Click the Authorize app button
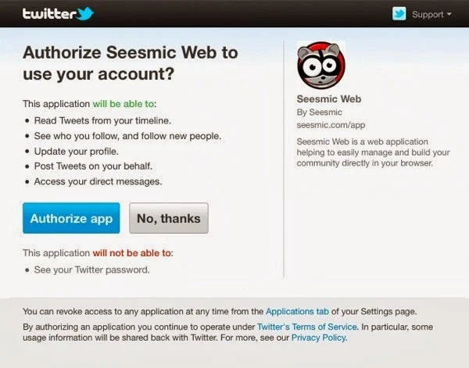Image resolution: width=469 pixels, height=368 pixels. pos(71,218)
